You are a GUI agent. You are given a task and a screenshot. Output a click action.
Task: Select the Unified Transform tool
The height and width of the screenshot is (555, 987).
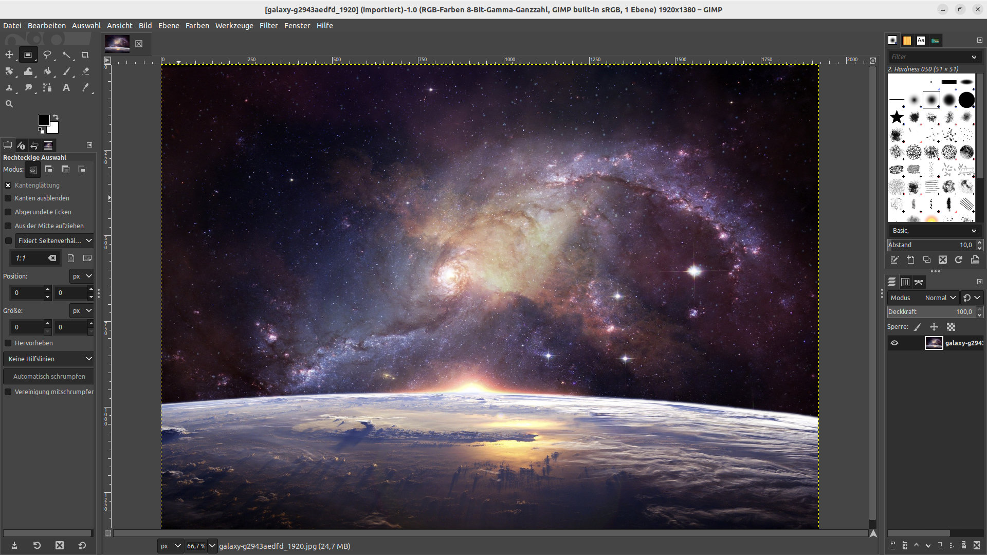click(9, 71)
